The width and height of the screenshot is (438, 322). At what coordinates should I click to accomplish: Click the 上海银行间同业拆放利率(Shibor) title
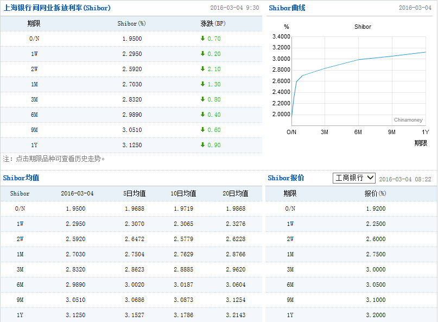(x=57, y=8)
